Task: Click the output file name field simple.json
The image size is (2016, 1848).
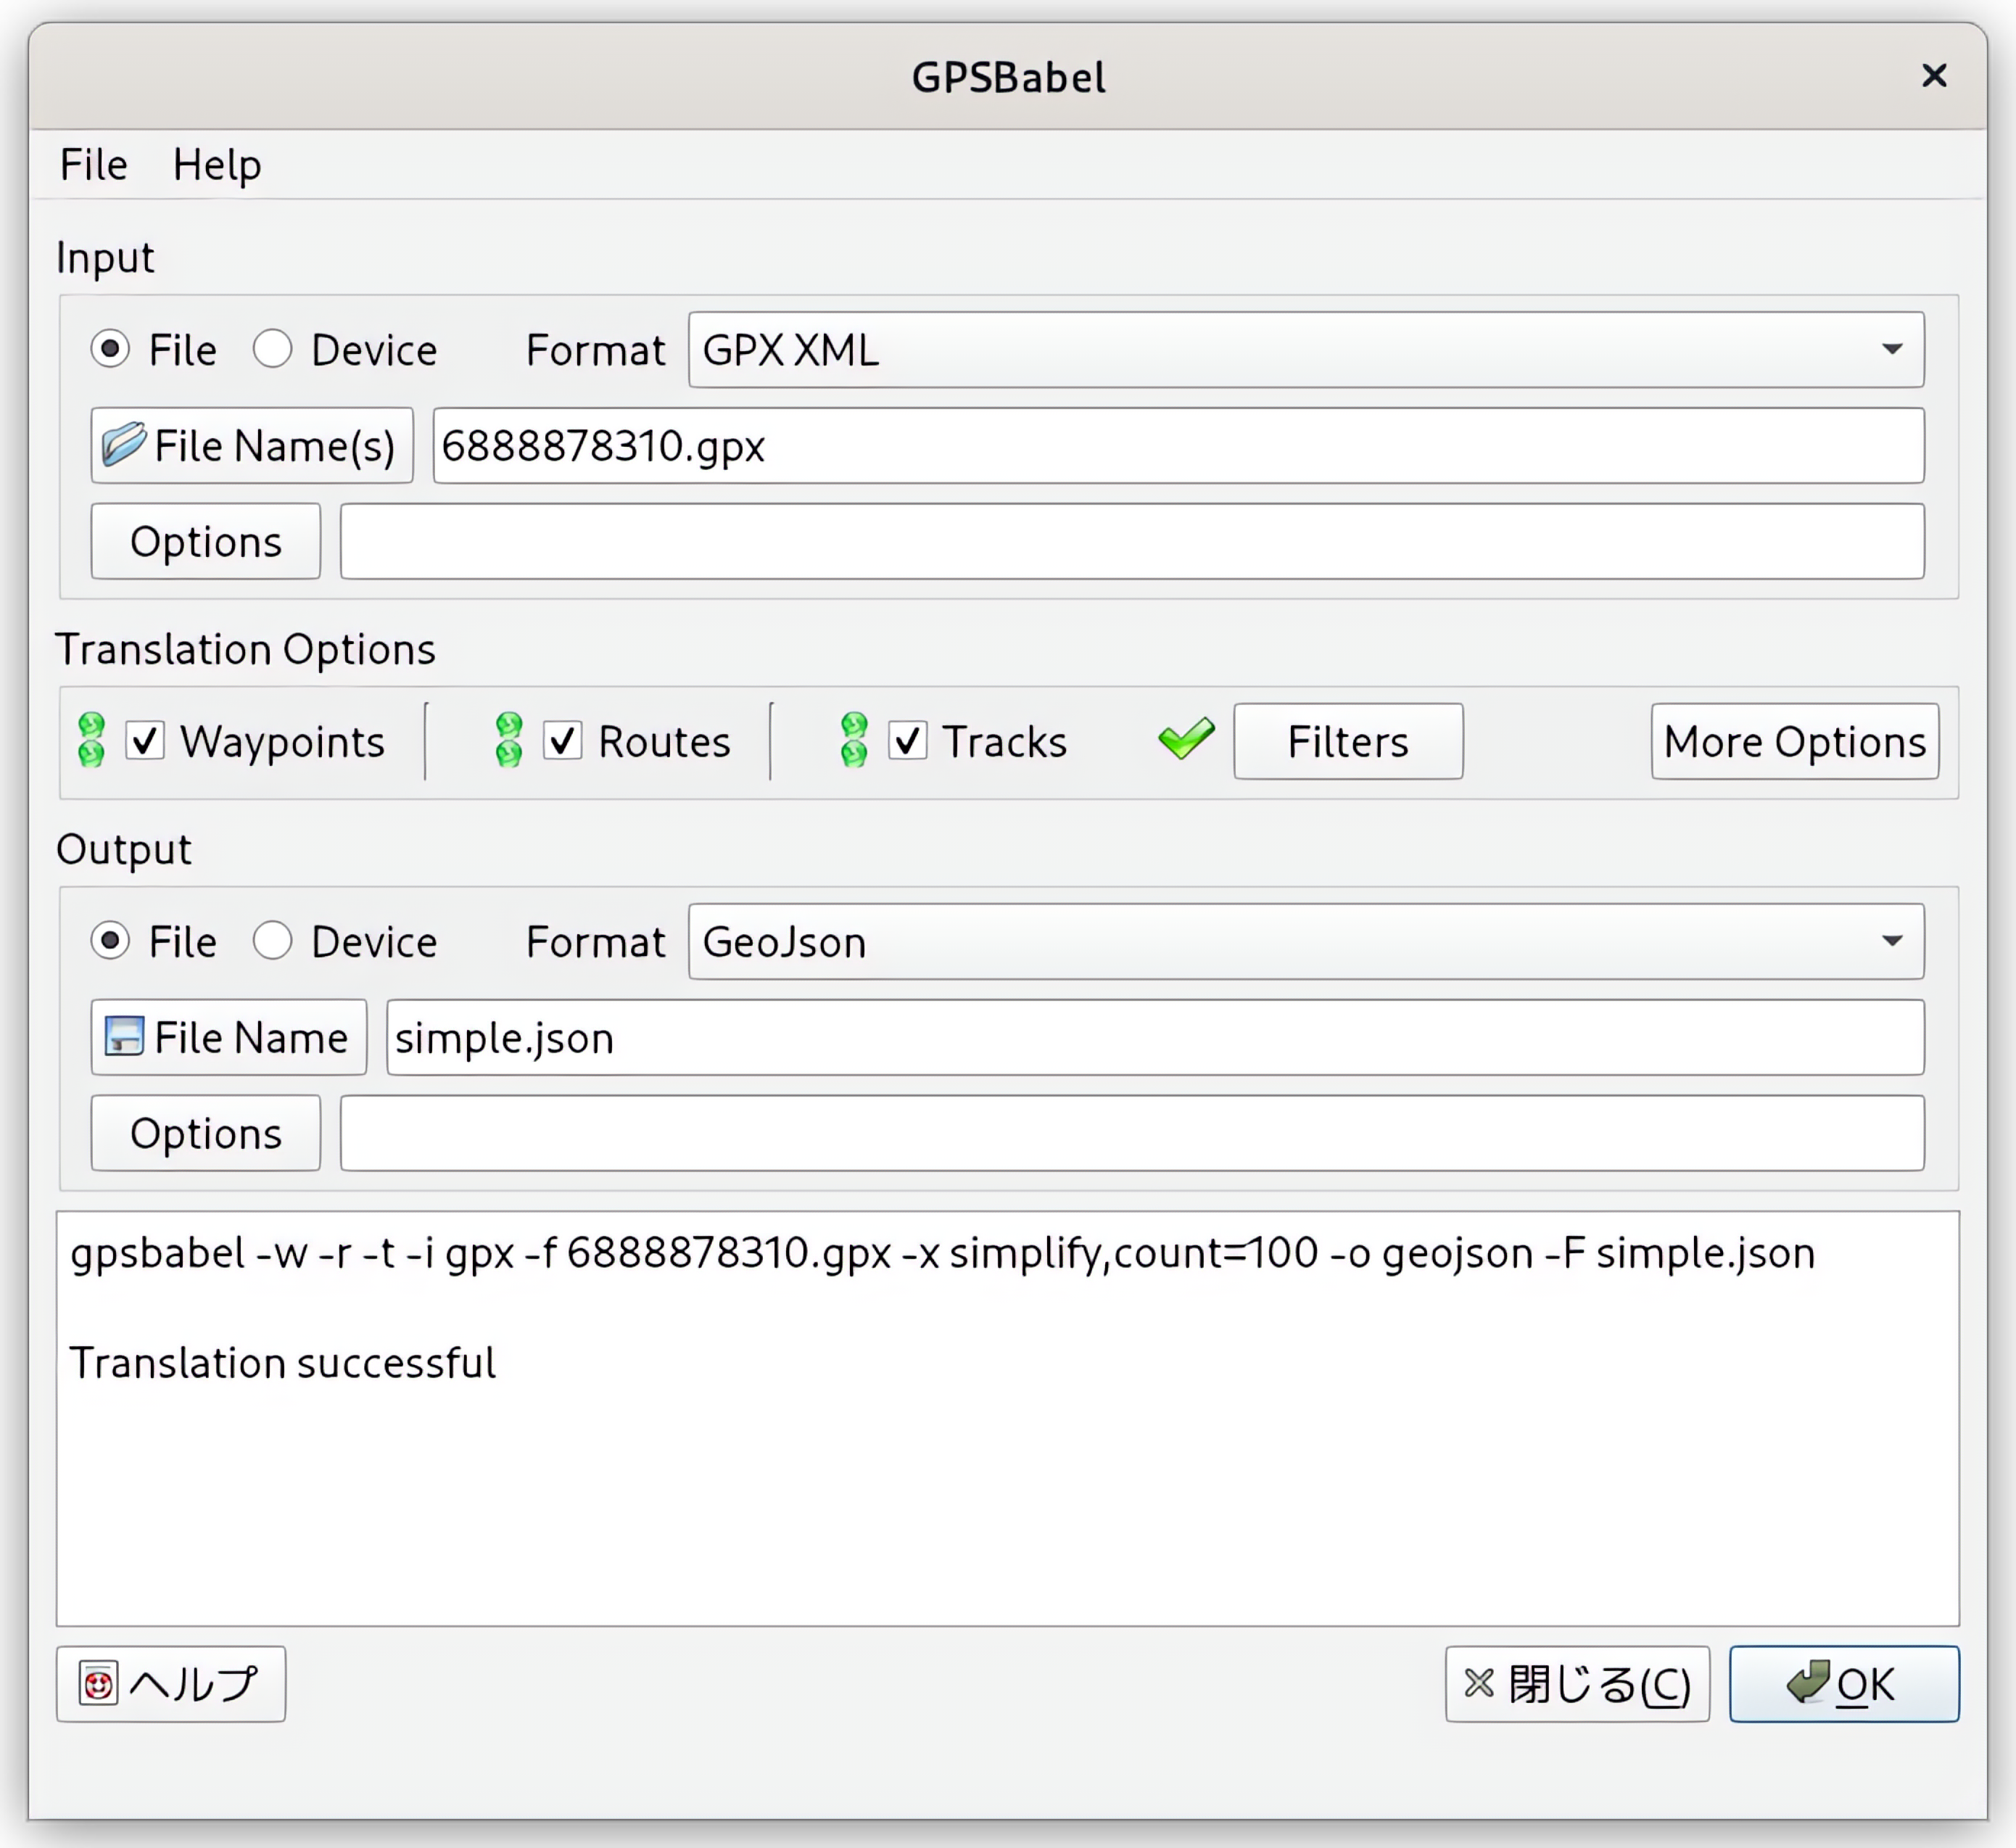Action: 1155,1037
